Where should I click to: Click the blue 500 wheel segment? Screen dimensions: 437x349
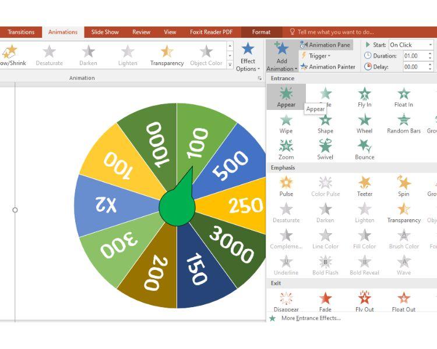click(x=230, y=165)
